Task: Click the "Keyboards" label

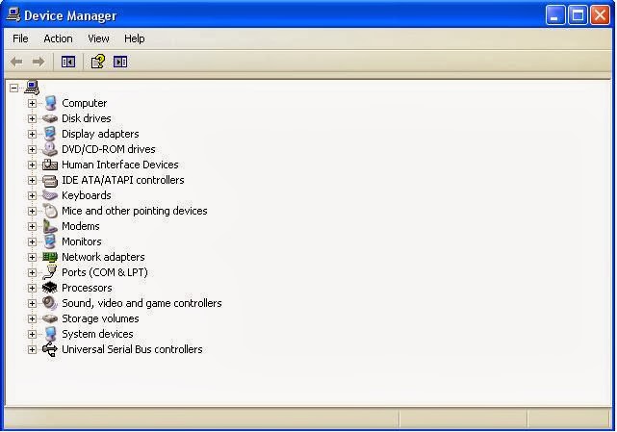Action: [87, 195]
